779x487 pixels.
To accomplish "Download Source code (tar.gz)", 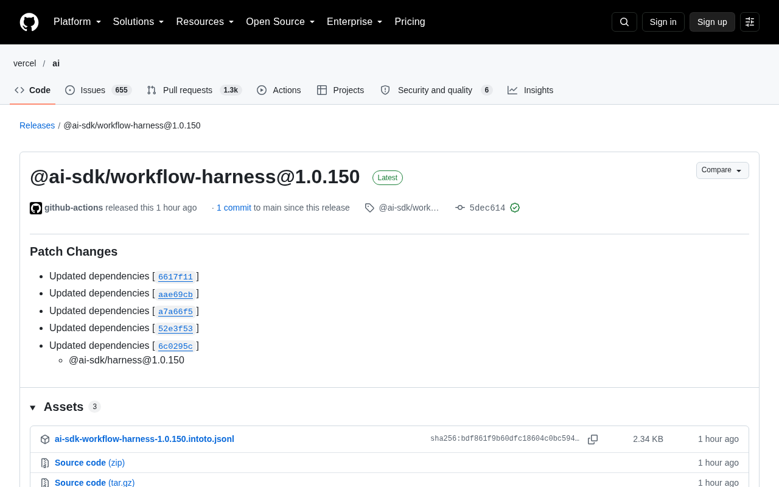I will (95, 483).
